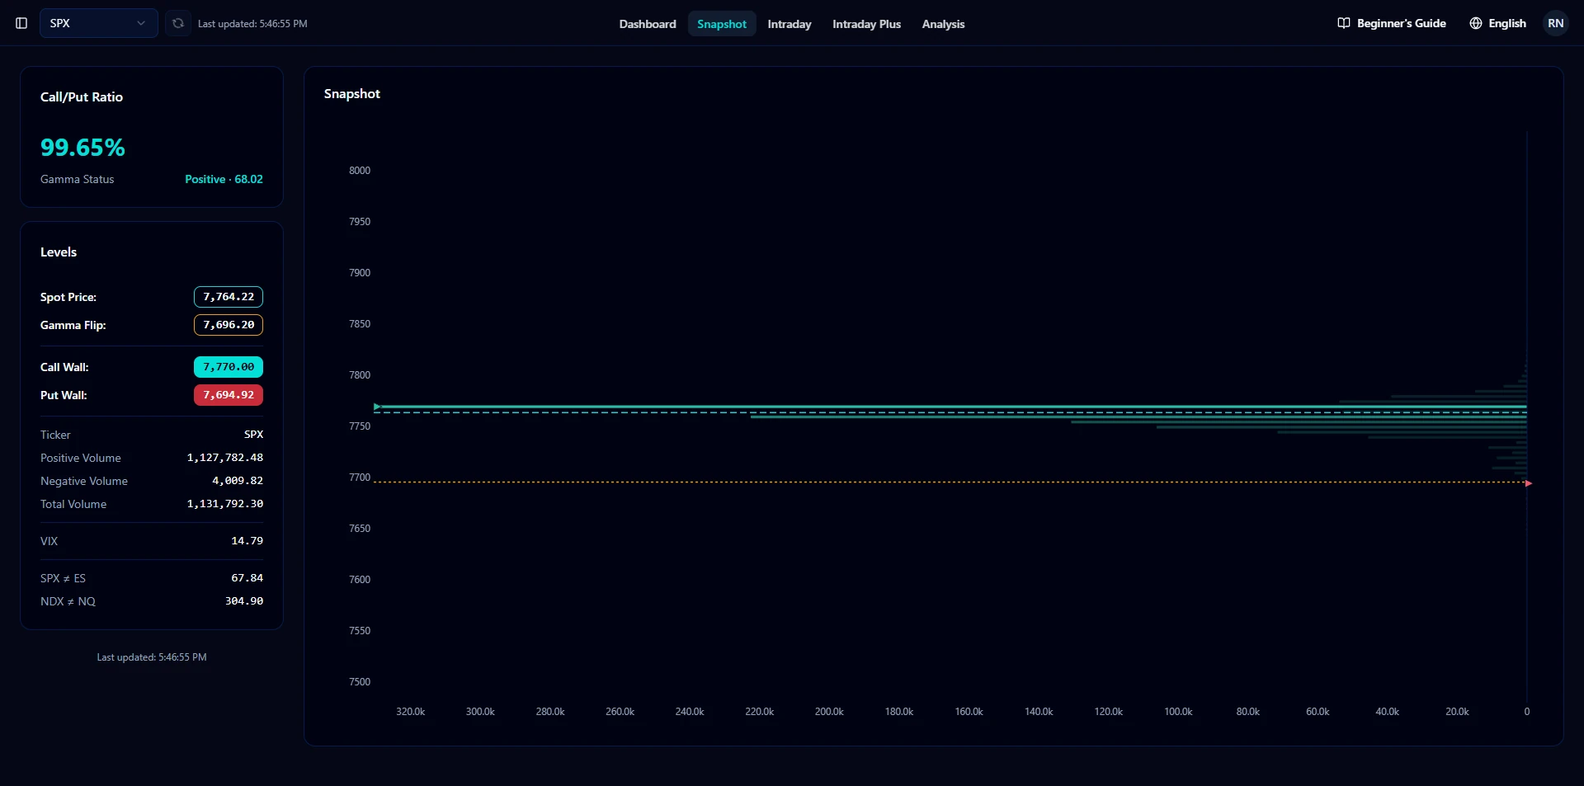Open the RN user avatar menu
The height and width of the screenshot is (786, 1584).
1555,23
